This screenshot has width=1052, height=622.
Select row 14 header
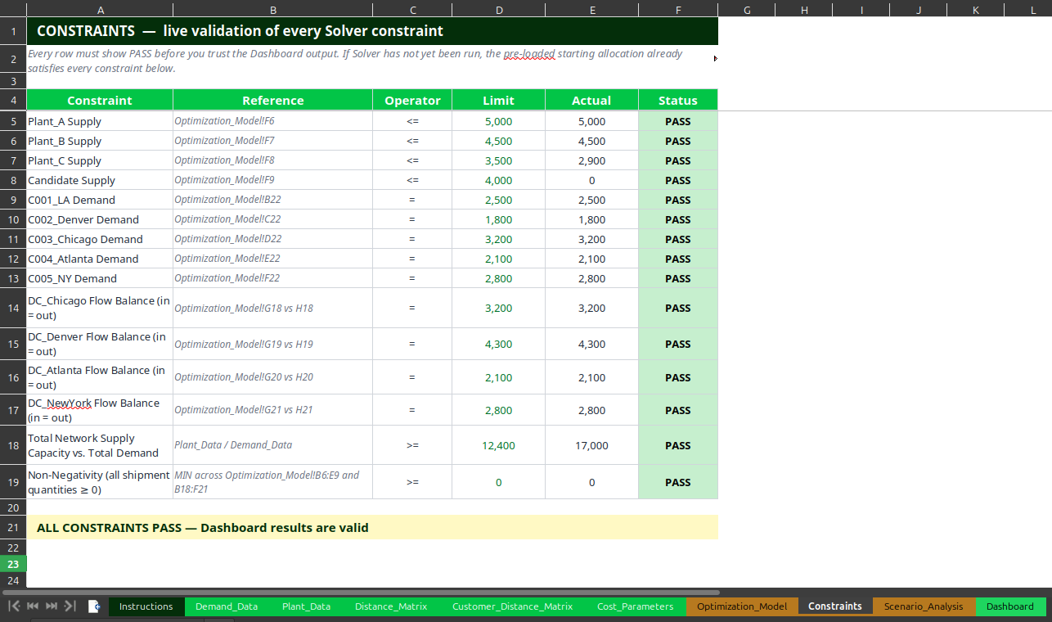pos(13,308)
